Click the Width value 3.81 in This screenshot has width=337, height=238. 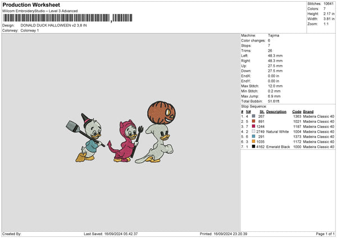(329, 19)
